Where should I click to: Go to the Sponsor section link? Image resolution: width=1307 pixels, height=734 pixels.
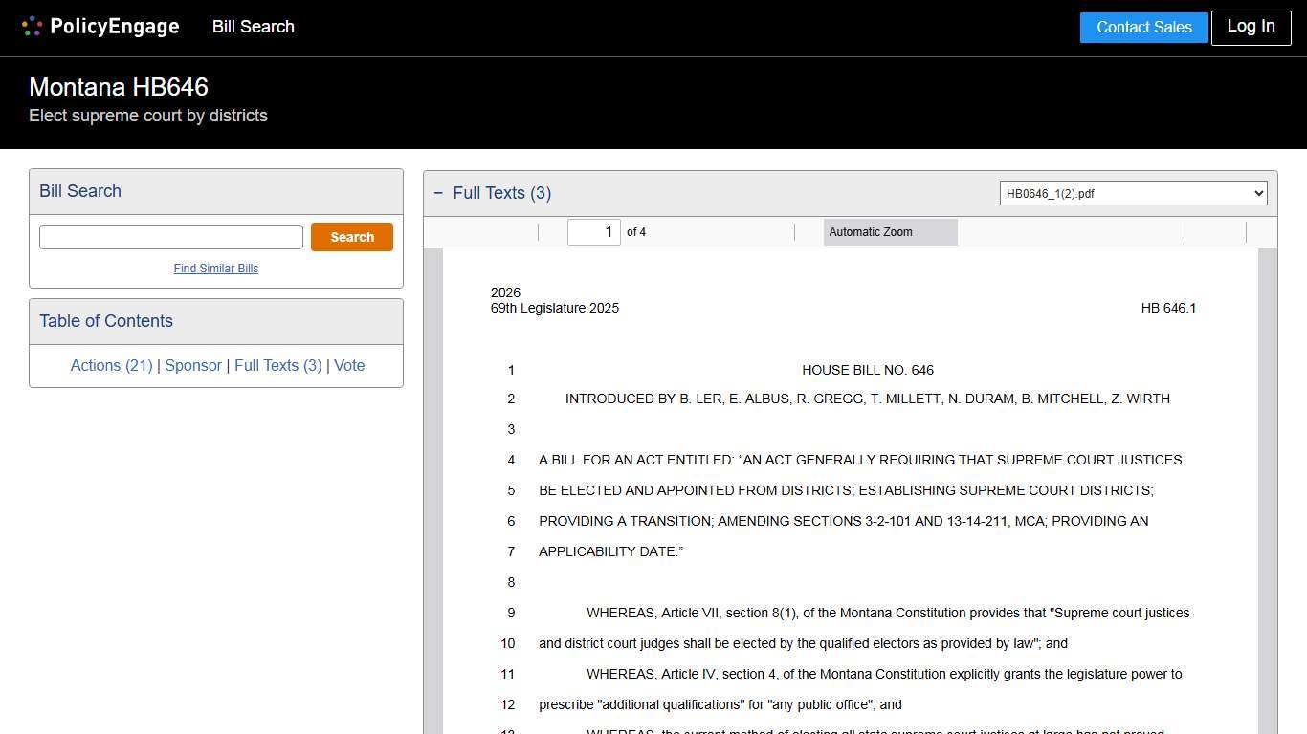pos(192,365)
